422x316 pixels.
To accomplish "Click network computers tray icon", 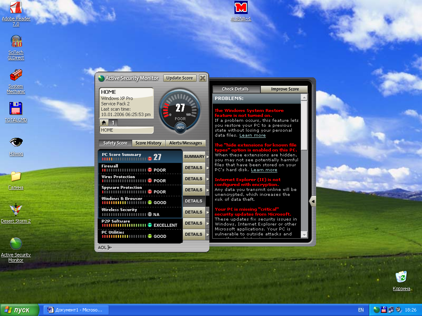I will coord(391,310).
